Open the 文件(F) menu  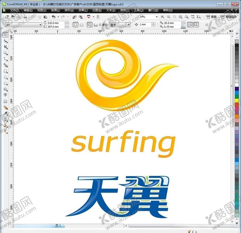14,10
